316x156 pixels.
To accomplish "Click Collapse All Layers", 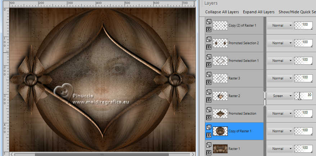I will (222, 12).
